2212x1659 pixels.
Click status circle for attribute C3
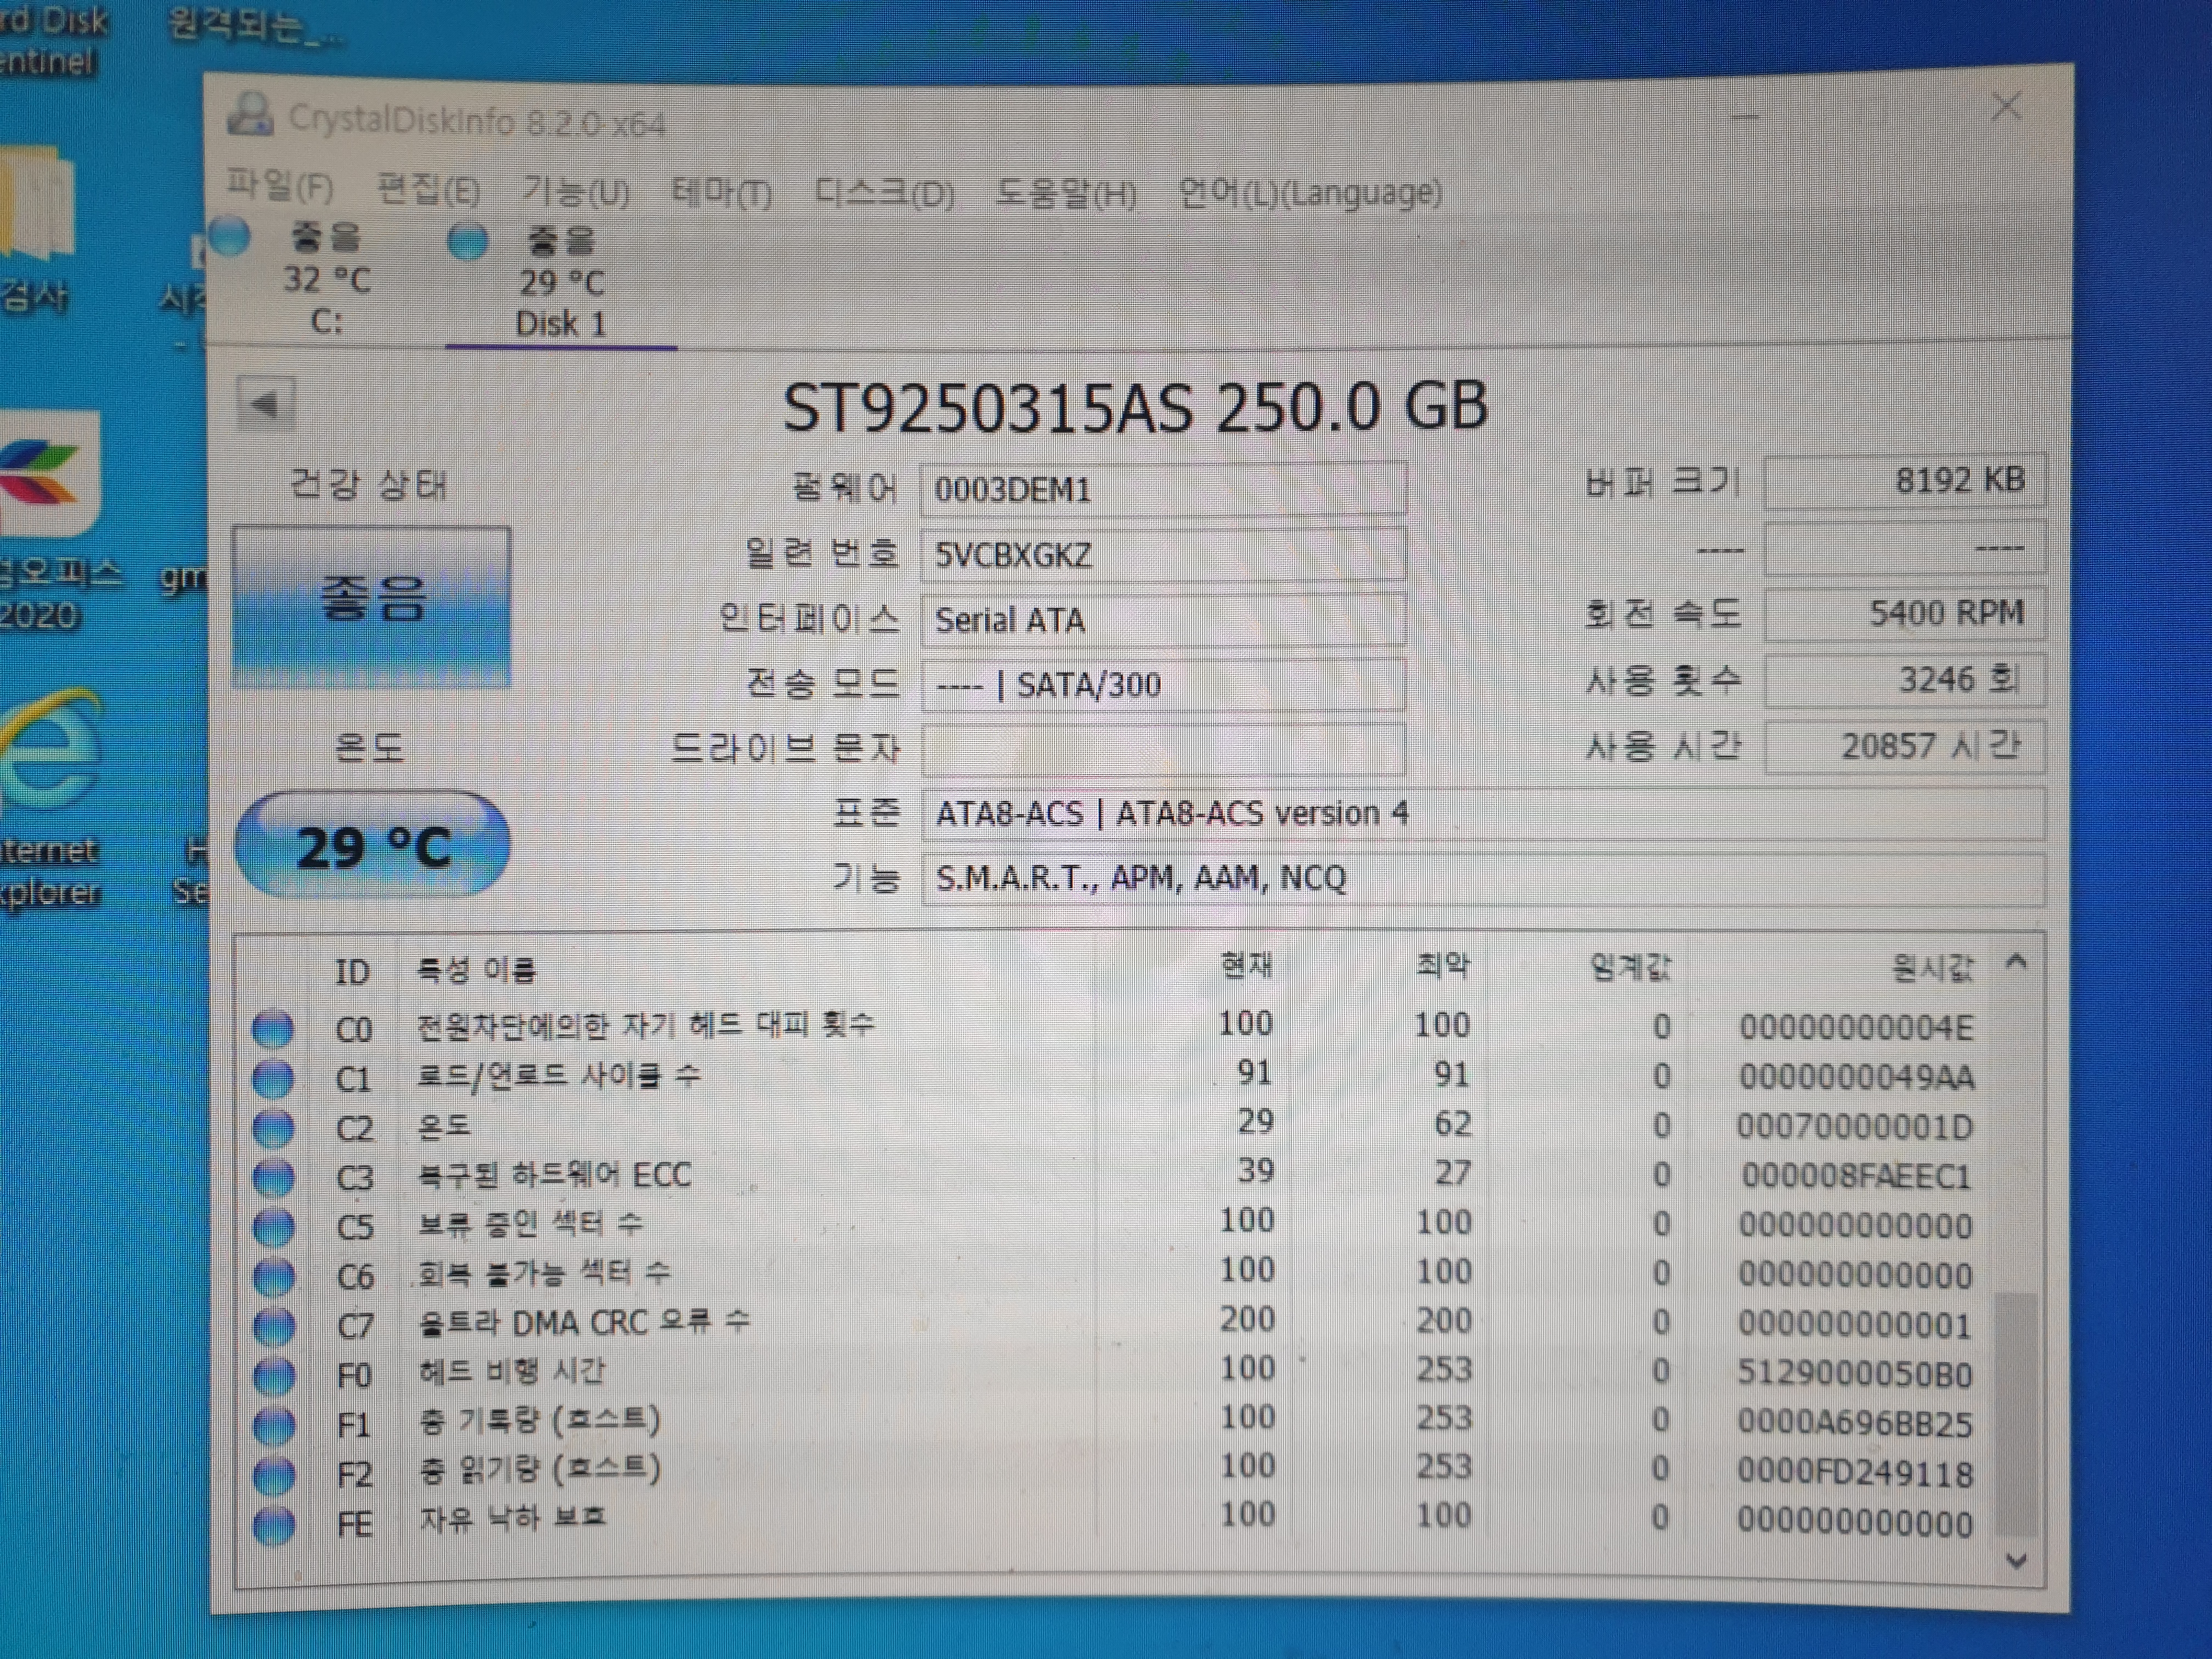click(x=273, y=1177)
